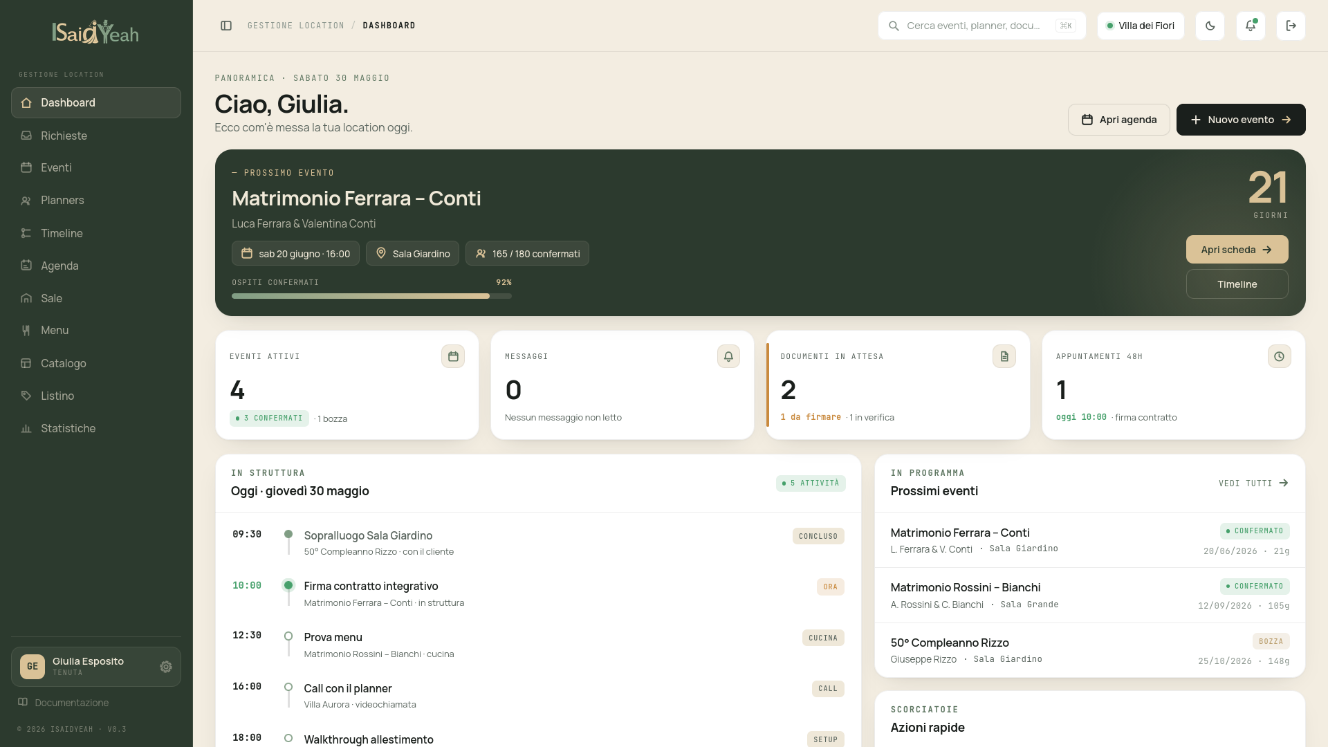1328x747 pixels.
Task: Click the Richieste inbox icon in sidebar
Action: pos(26,136)
